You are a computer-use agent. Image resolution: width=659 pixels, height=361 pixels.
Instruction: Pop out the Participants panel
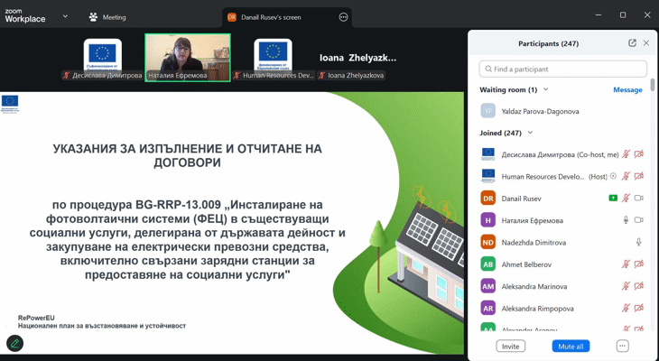(632, 42)
